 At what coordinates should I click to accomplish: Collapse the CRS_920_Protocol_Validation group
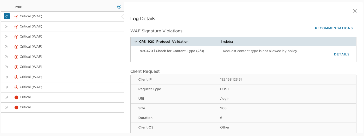tap(136, 42)
